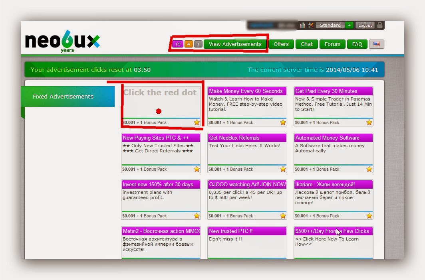Click the red dot in the advertisement
Viewport: 425px width, 280px height.
click(159, 111)
